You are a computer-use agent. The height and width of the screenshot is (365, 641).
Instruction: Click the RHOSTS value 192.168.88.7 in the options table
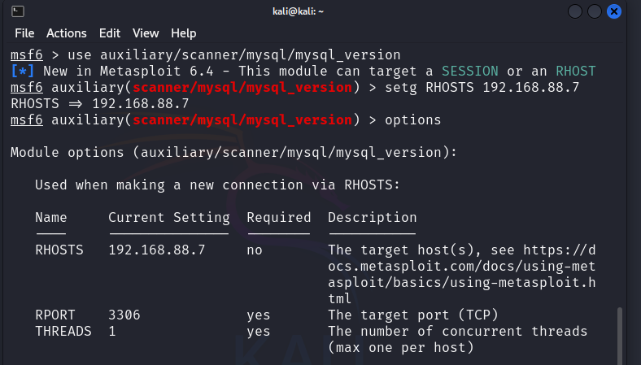pyautogui.click(x=157, y=250)
